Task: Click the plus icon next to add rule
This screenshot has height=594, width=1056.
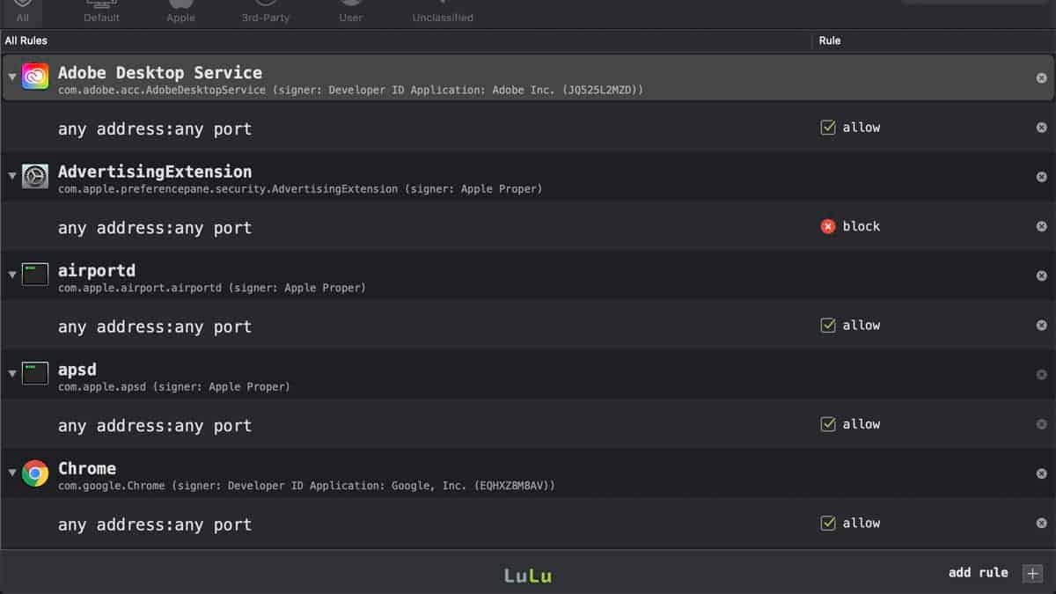Action: click(x=1031, y=573)
